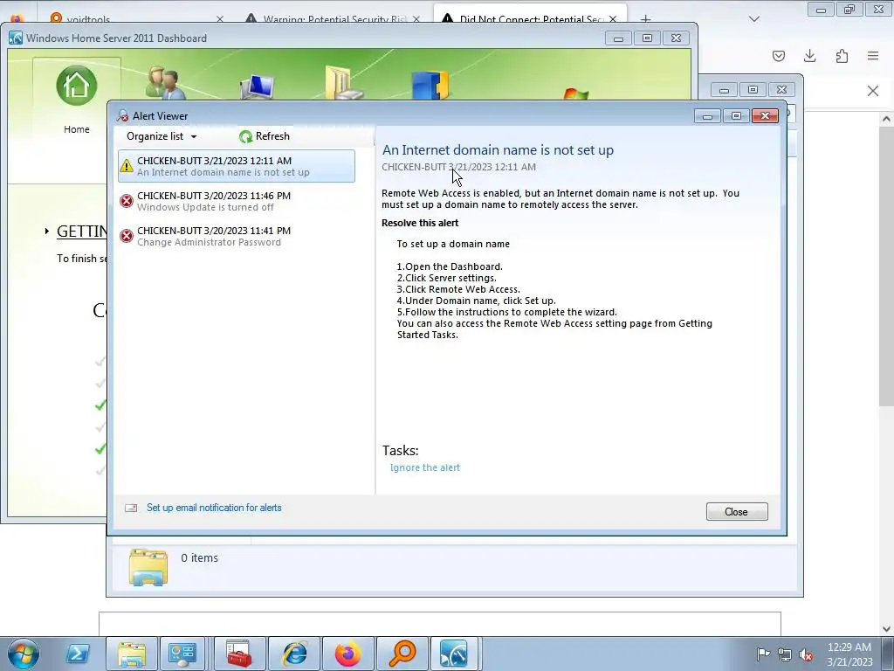Minimize the Alert Viewer window
894x671 pixels.
coord(707,116)
